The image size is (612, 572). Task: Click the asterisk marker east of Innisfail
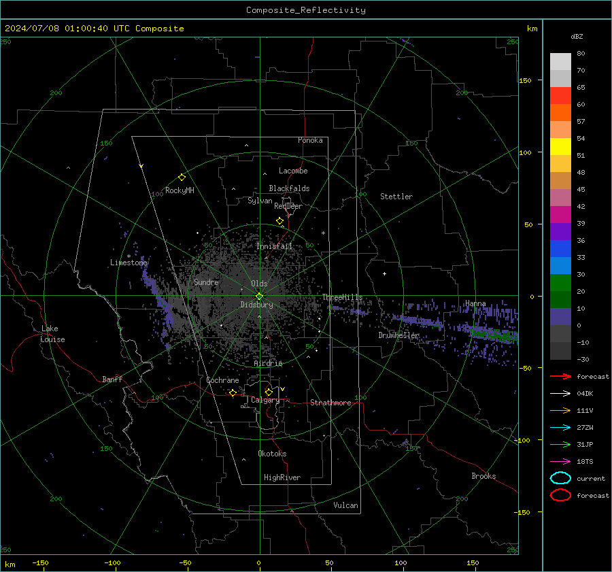[323, 233]
